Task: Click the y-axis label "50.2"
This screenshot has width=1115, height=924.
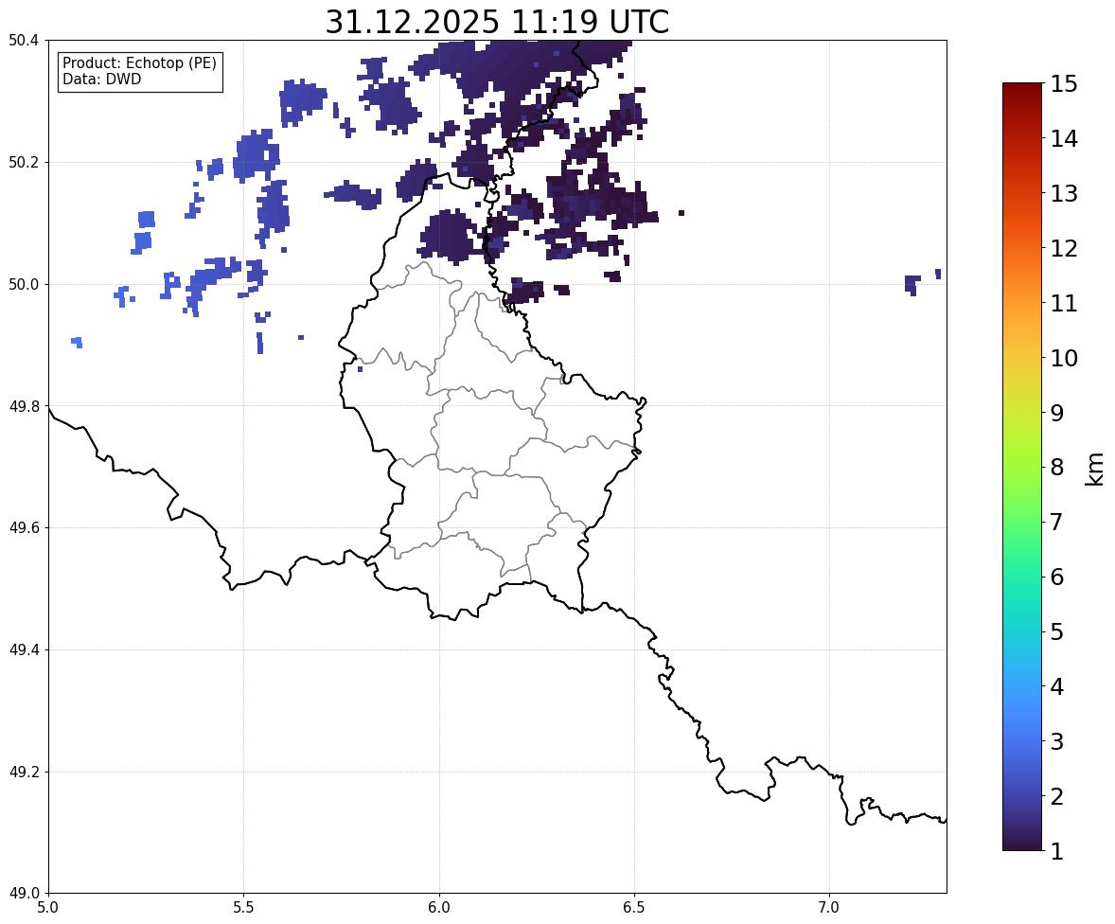Action: (24, 162)
